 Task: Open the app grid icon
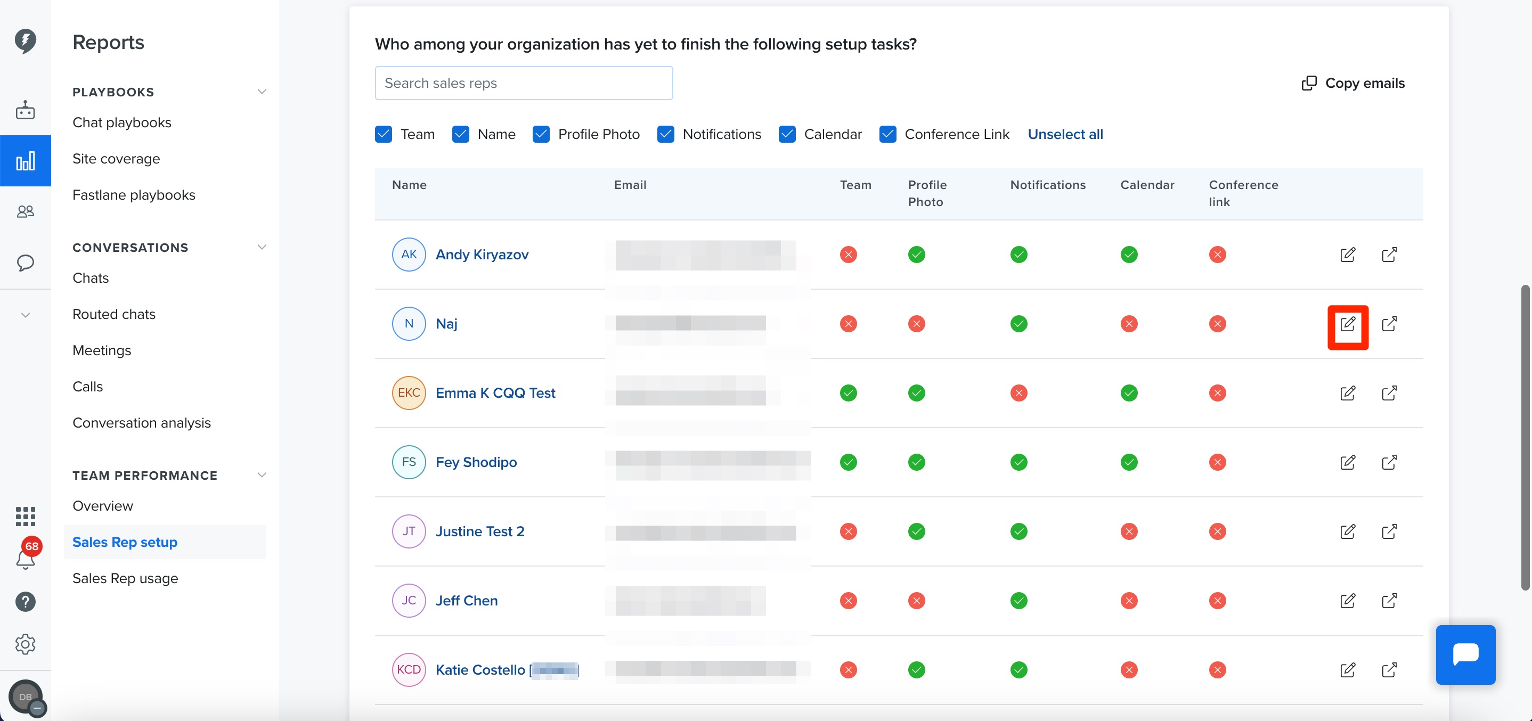(x=25, y=516)
